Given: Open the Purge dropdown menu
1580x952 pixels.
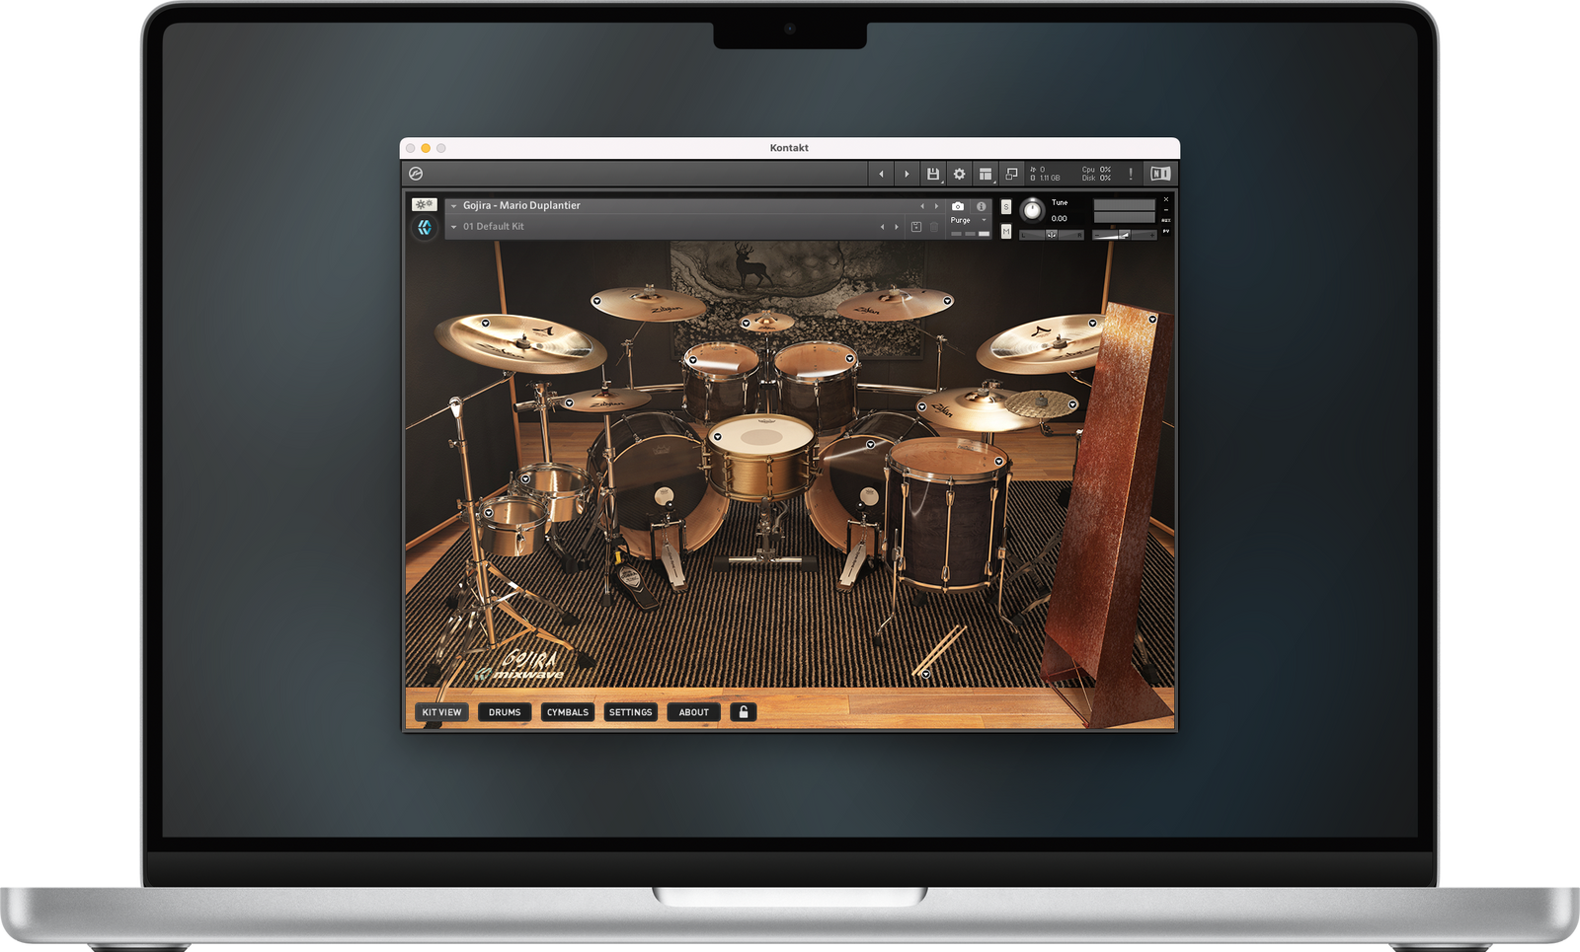Looking at the screenshot, I should point(967,220).
